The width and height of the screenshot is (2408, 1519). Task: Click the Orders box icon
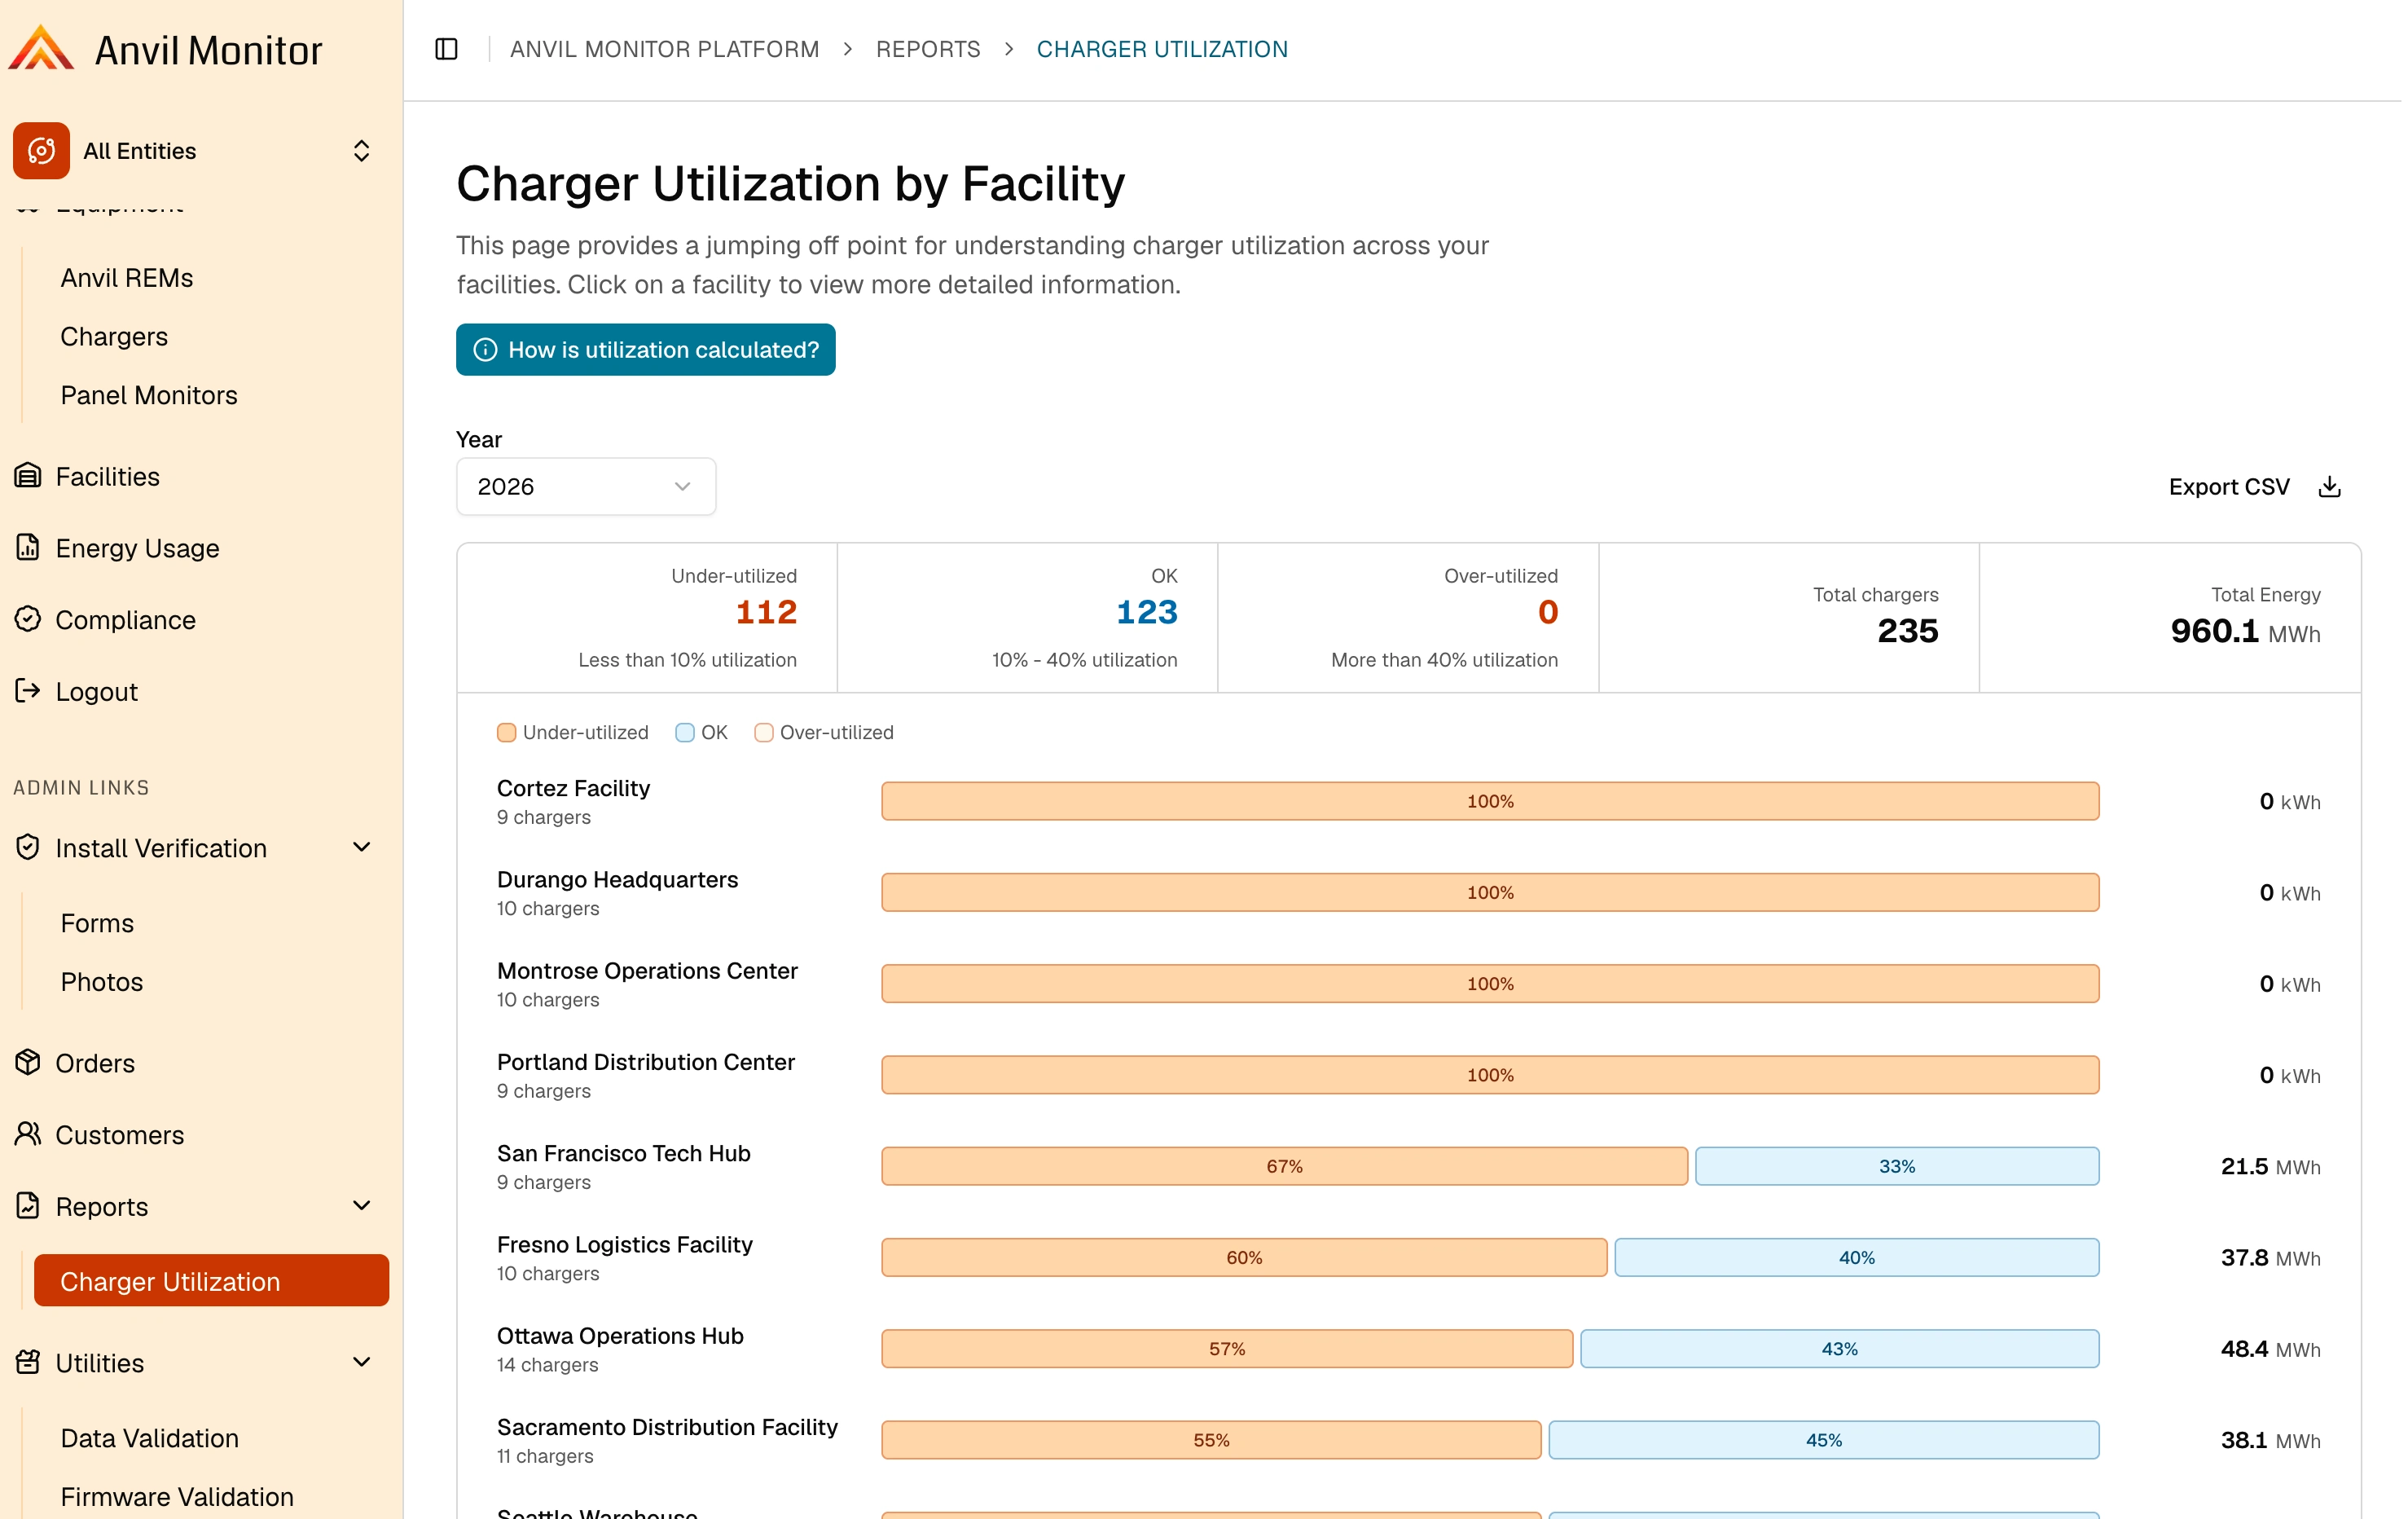28,1063
